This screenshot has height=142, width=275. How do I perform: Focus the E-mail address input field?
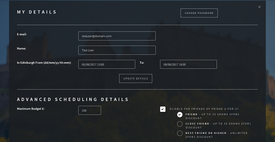tap(117, 36)
